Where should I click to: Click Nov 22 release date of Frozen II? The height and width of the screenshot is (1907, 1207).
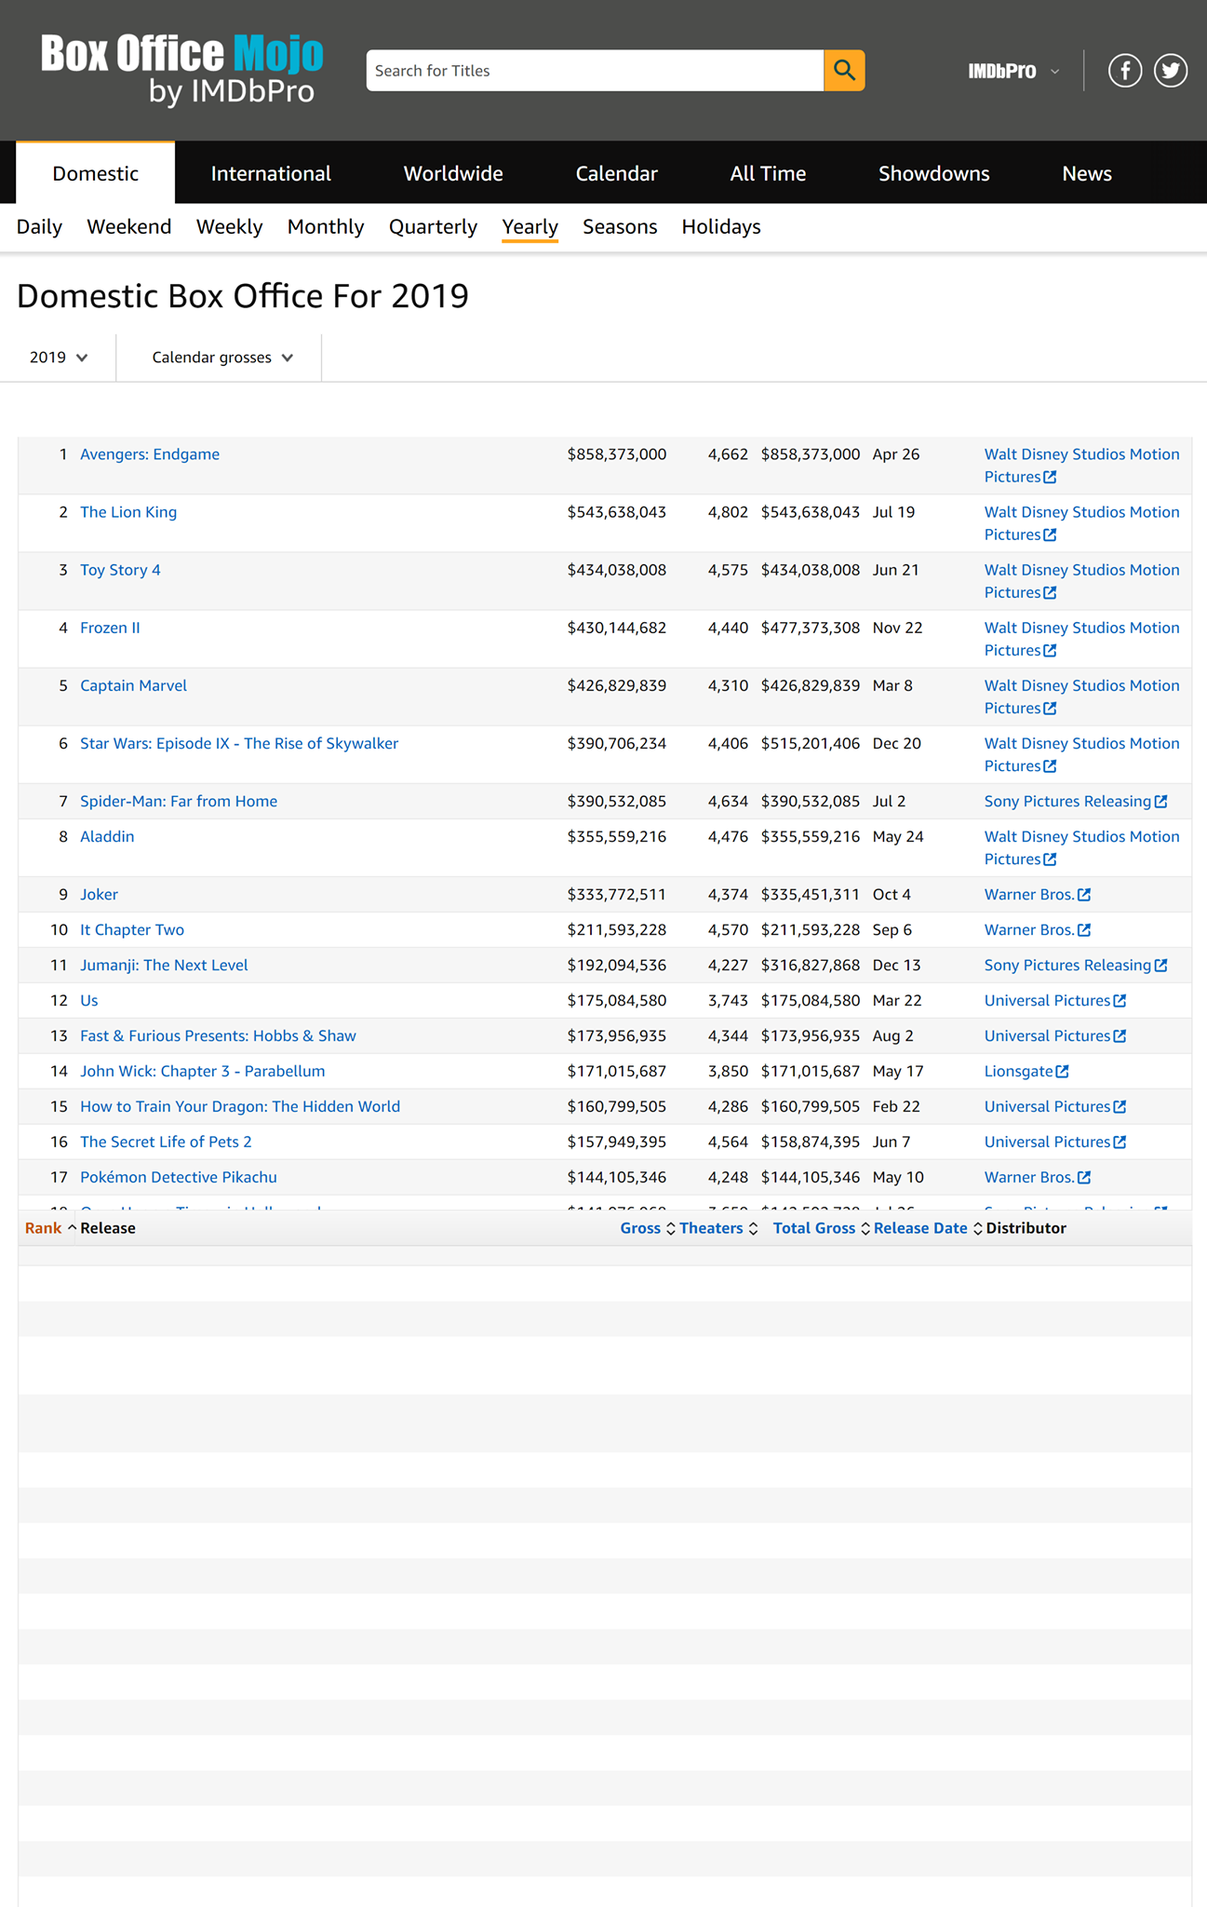897,628
